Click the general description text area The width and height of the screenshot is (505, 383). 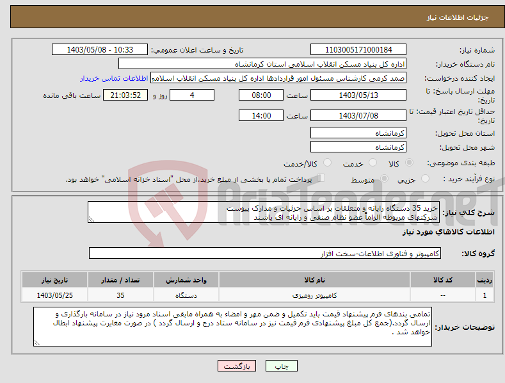pos(264,212)
